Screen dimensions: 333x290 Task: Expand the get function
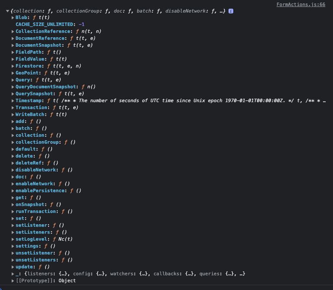pyautogui.click(x=13, y=197)
